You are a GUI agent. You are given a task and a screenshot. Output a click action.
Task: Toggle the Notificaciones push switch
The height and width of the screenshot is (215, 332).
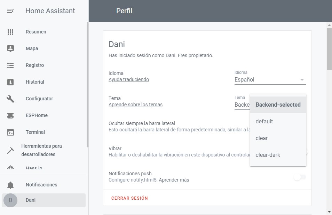tap(299, 177)
